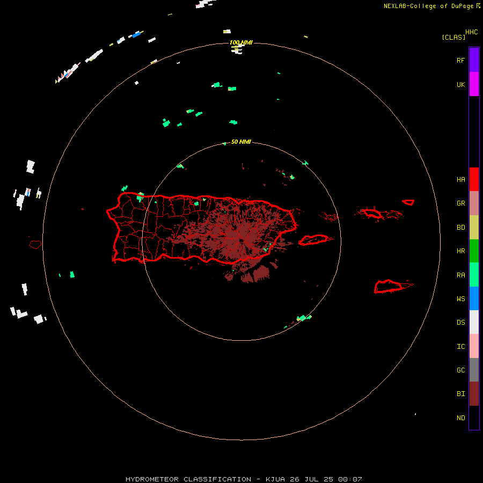Pick the mint green RA legend swatch
Viewport: 483px width, 483px height.
474,275
